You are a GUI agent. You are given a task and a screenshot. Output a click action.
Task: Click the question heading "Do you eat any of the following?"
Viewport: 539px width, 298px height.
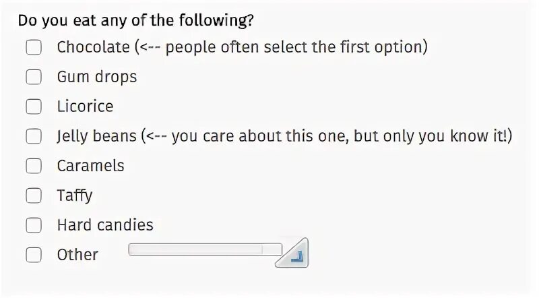pos(135,20)
